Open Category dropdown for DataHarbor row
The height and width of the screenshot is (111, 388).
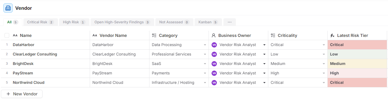point(205,45)
